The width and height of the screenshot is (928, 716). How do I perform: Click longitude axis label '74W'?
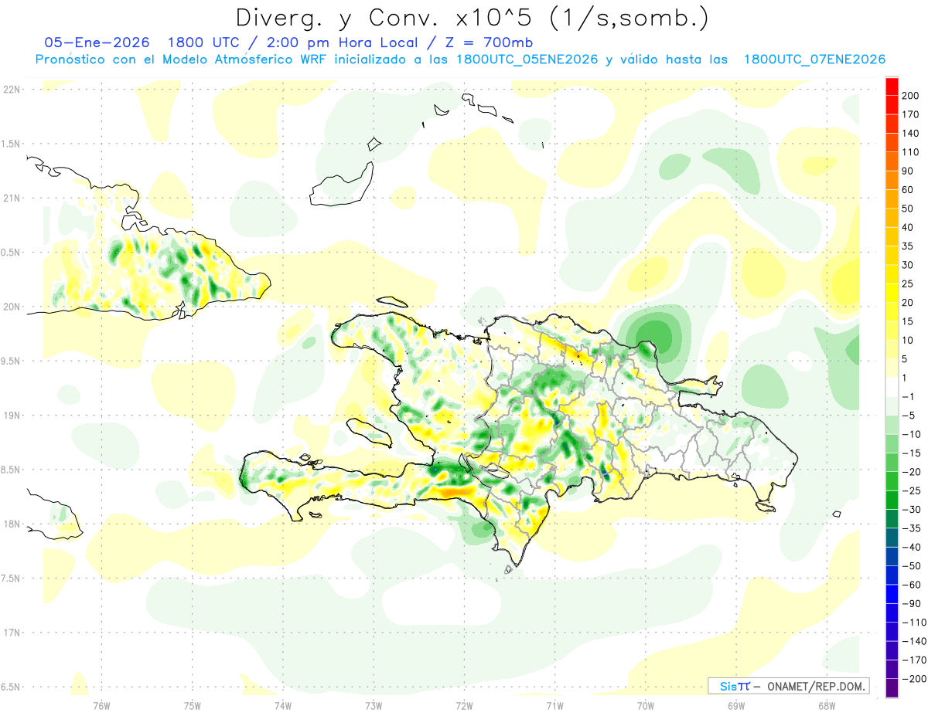(x=282, y=705)
